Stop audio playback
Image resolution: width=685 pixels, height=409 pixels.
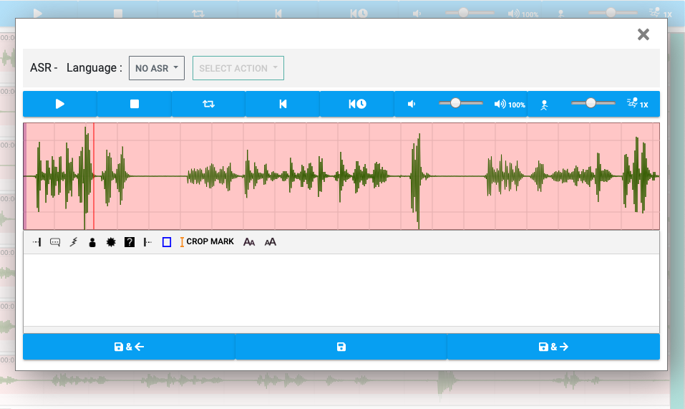(x=134, y=104)
